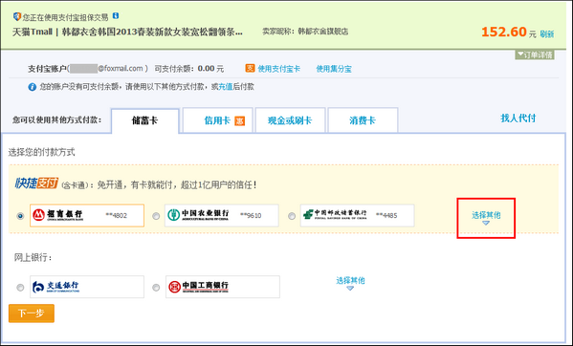Click the orange 支 Alipay card icon
The image size is (573, 346).
click(250, 68)
